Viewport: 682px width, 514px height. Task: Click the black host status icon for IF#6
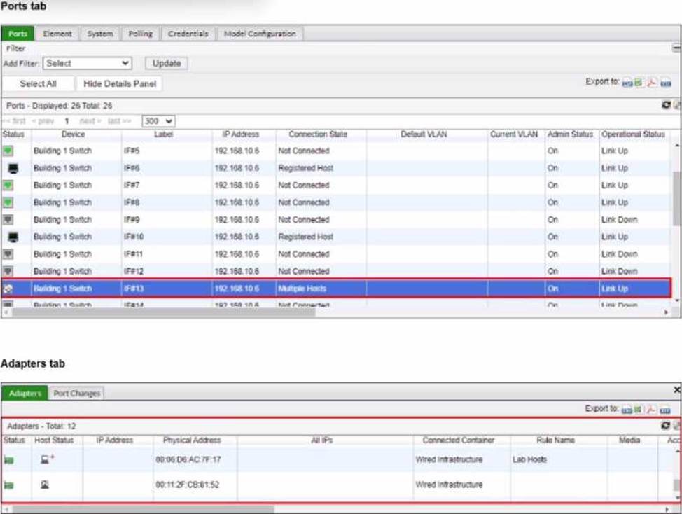pos(13,168)
